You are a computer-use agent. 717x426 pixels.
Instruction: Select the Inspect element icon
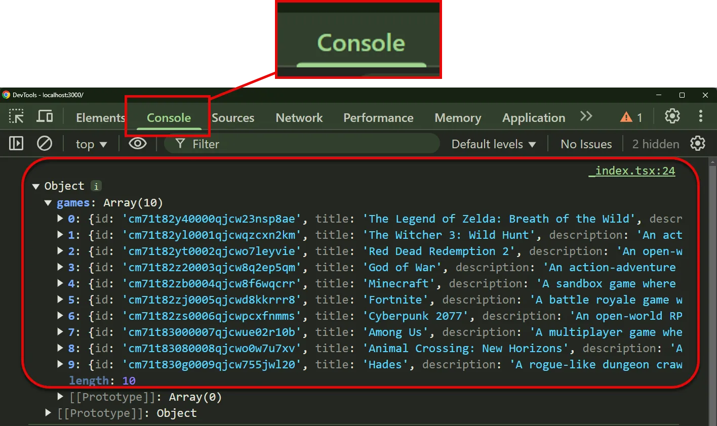(x=16, y=116)
